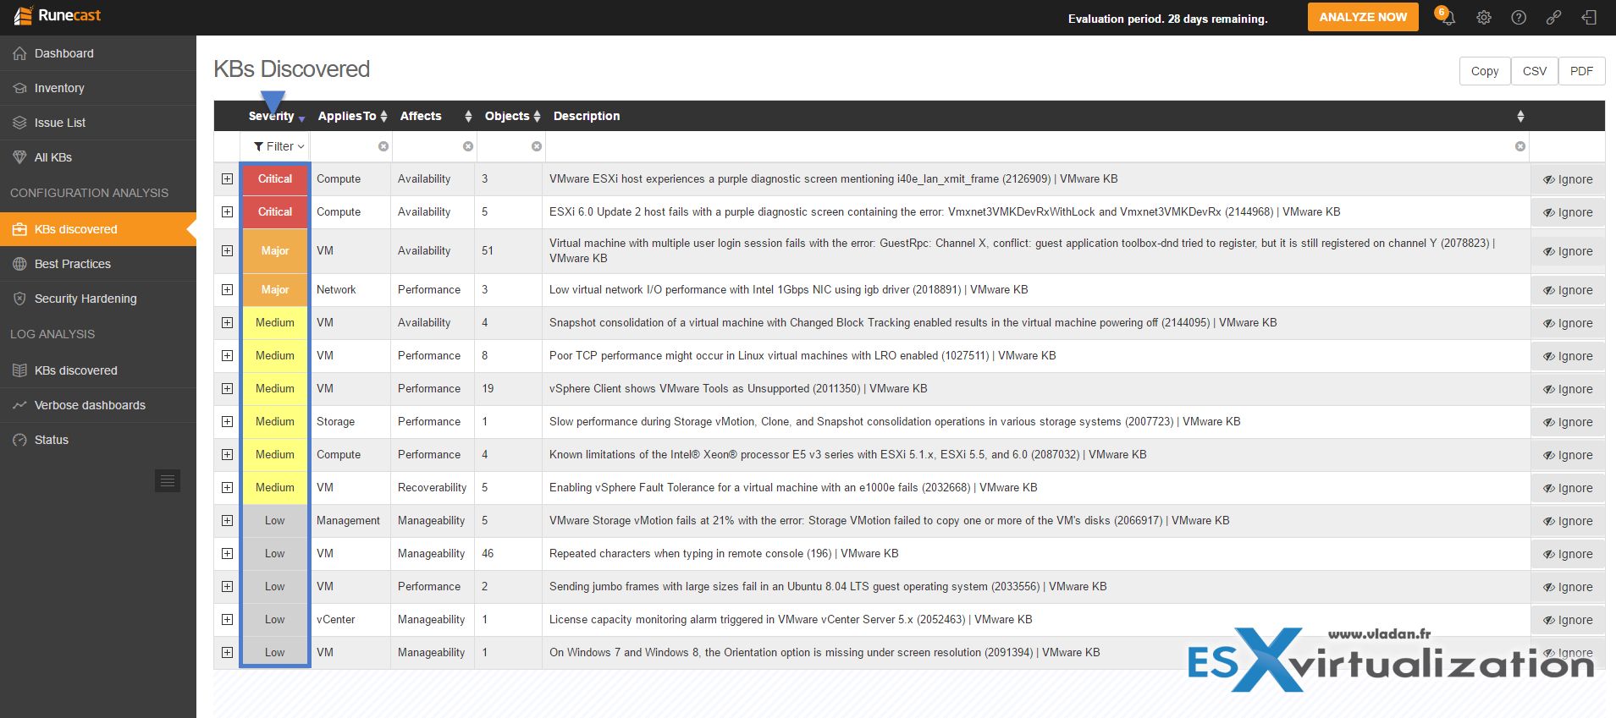The image size is (1616, 718).
Task: Expand the Storage vMotion slow performance row
Action: pos(227,421)
